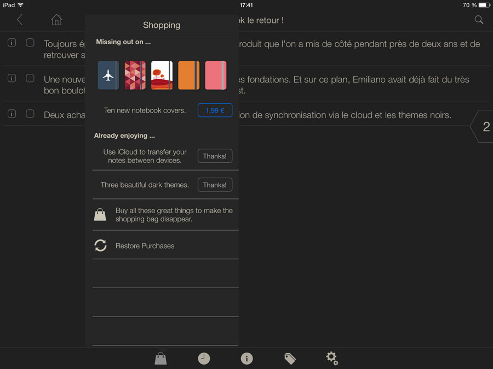This screenshot has width=493, height=369.
Task: Open search with magnifier icon
Action: [x=479, y=20]
